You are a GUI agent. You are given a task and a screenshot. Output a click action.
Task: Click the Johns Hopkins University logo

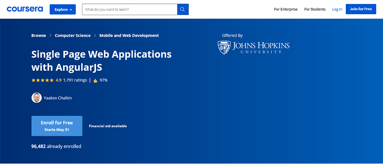click(253, 48)
